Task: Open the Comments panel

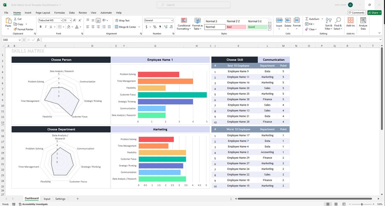Action: click(x=356, y=12)
